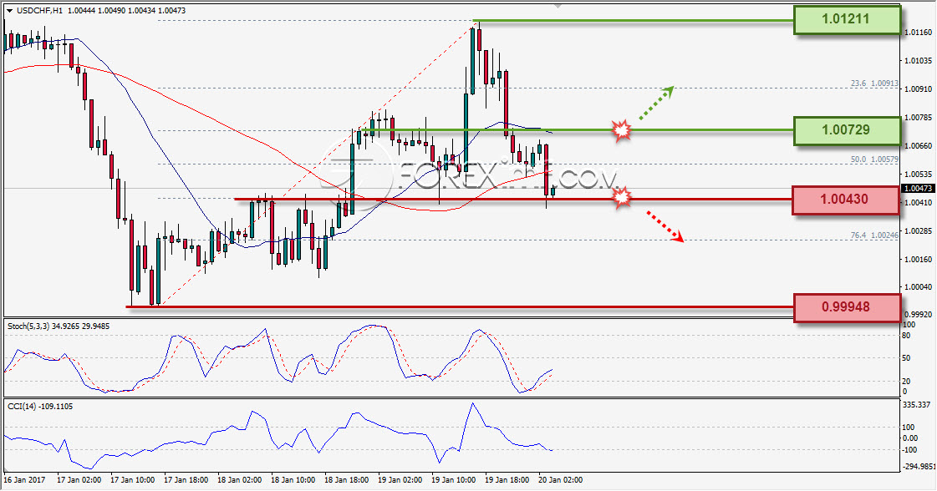Image resolution: width=937 pixels, height=491 pixels.
Task: Click the USDCHF,H1 chart title text
Action: pos(39,11)
